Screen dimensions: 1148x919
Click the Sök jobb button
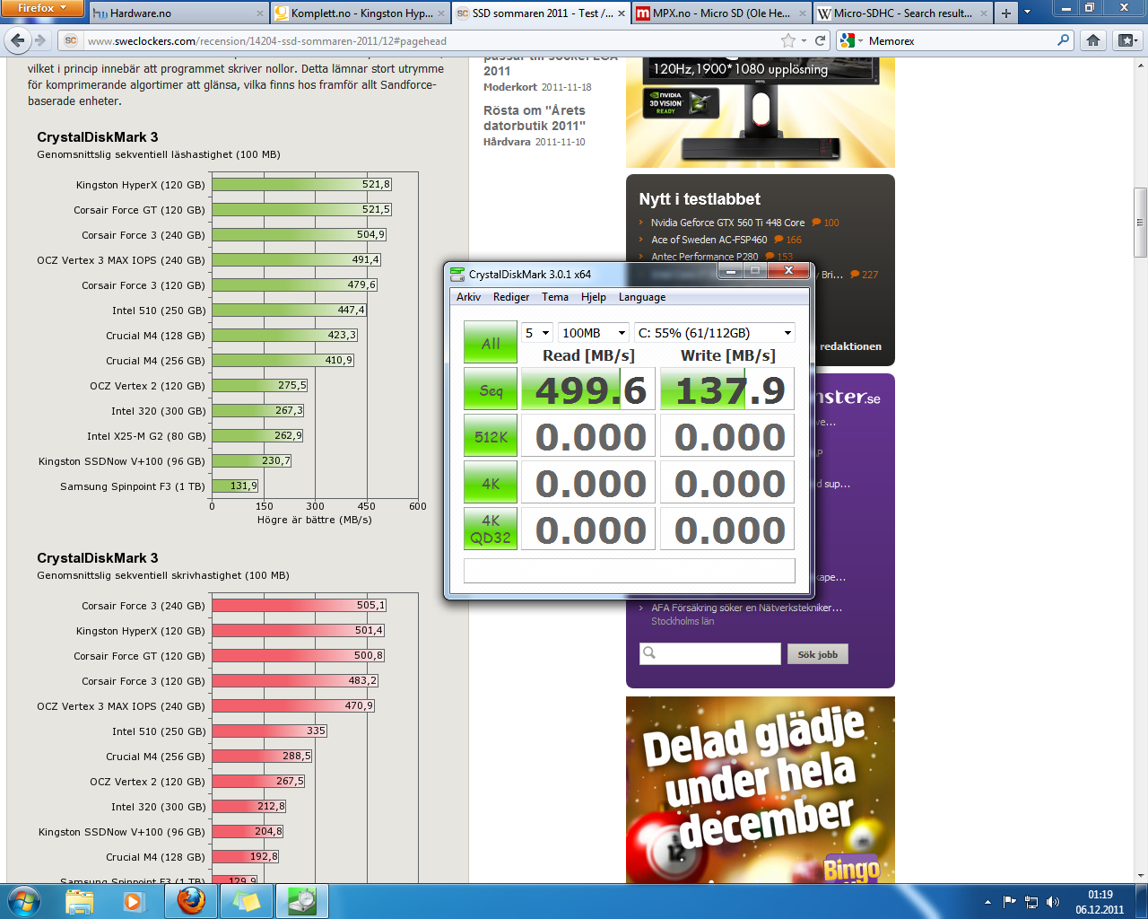[x=817, y=654]
